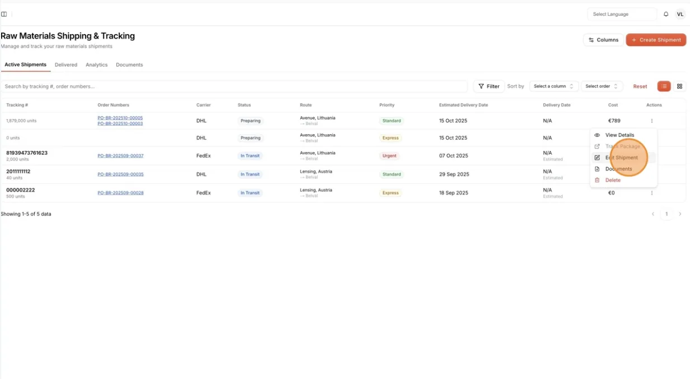Focus the tracking number search field
This screenshot has height=379, width=690.
pyautogui.click(x=234, y=86)
